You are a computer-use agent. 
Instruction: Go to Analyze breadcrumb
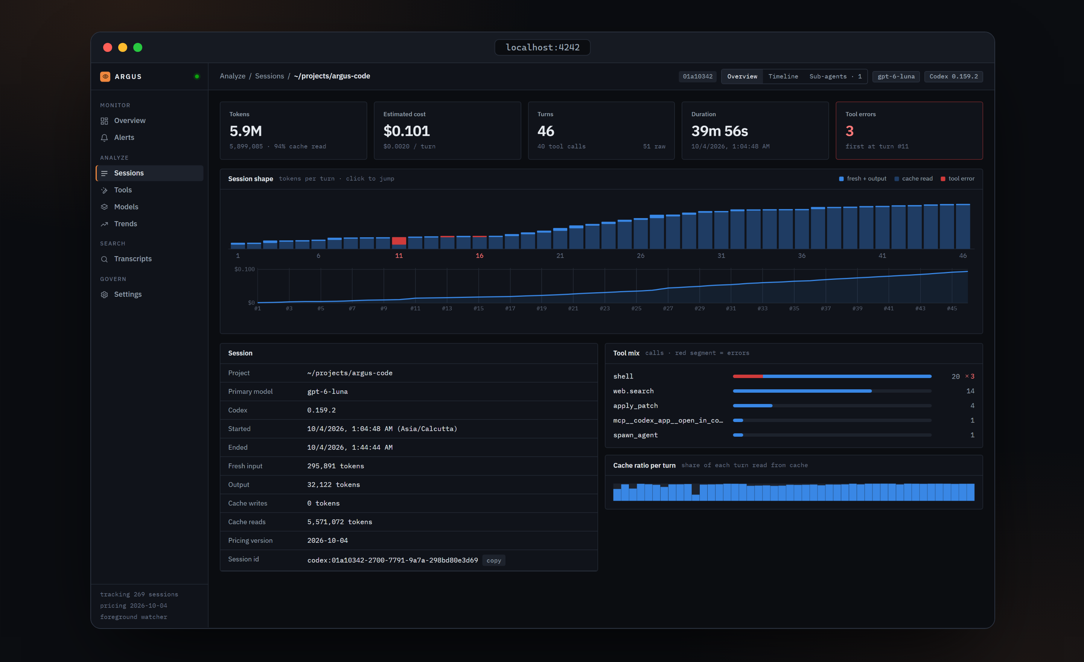coord(233,76)
